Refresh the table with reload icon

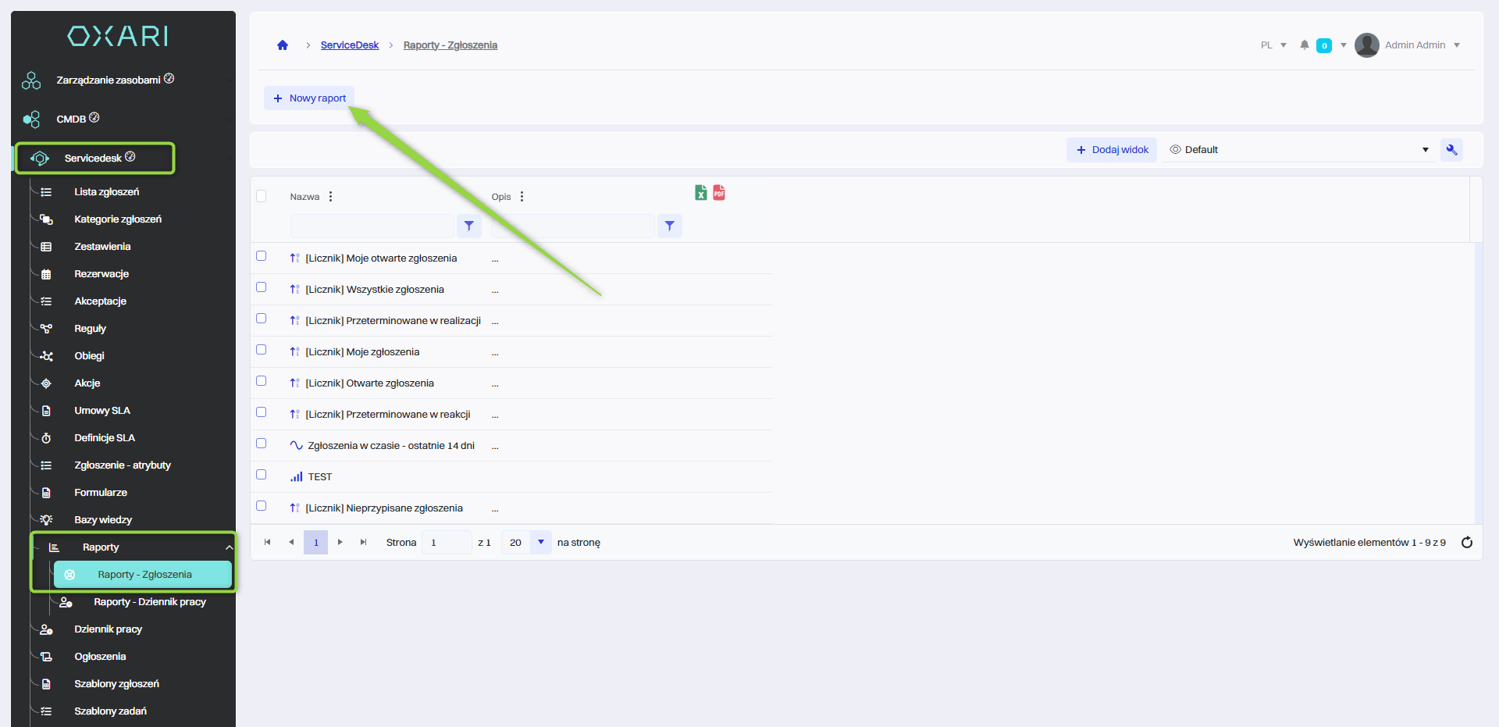coord(1466,543)
